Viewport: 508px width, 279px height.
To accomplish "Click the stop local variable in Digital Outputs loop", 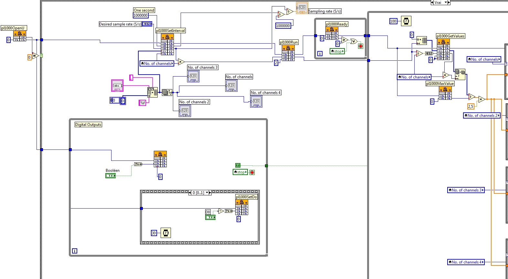I will (240, 172).
